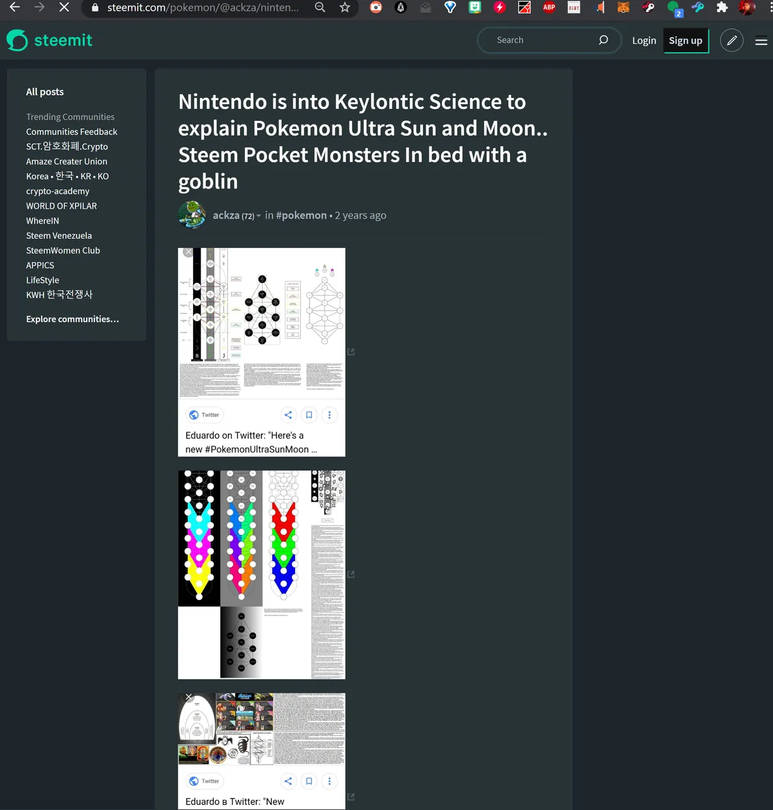The height and width of the screenshot is (810, 773).
Task: Open the Amaze Creater Union community
Action: [66, 161]
